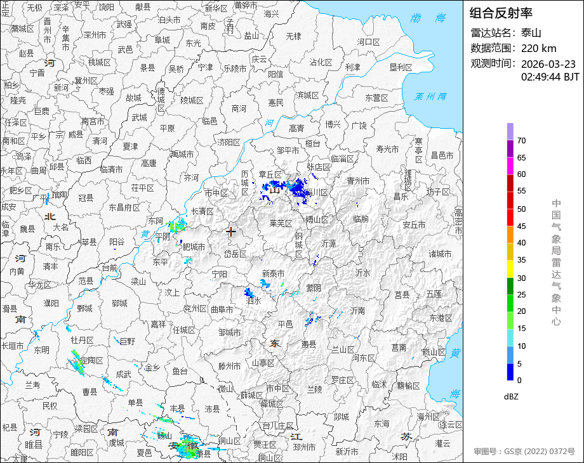Image resolution: width=584 pixels, height=463 pixels.
Task: Click the 沾化区 label on the map
Action: pyautogui.click(x=321, y=63)
